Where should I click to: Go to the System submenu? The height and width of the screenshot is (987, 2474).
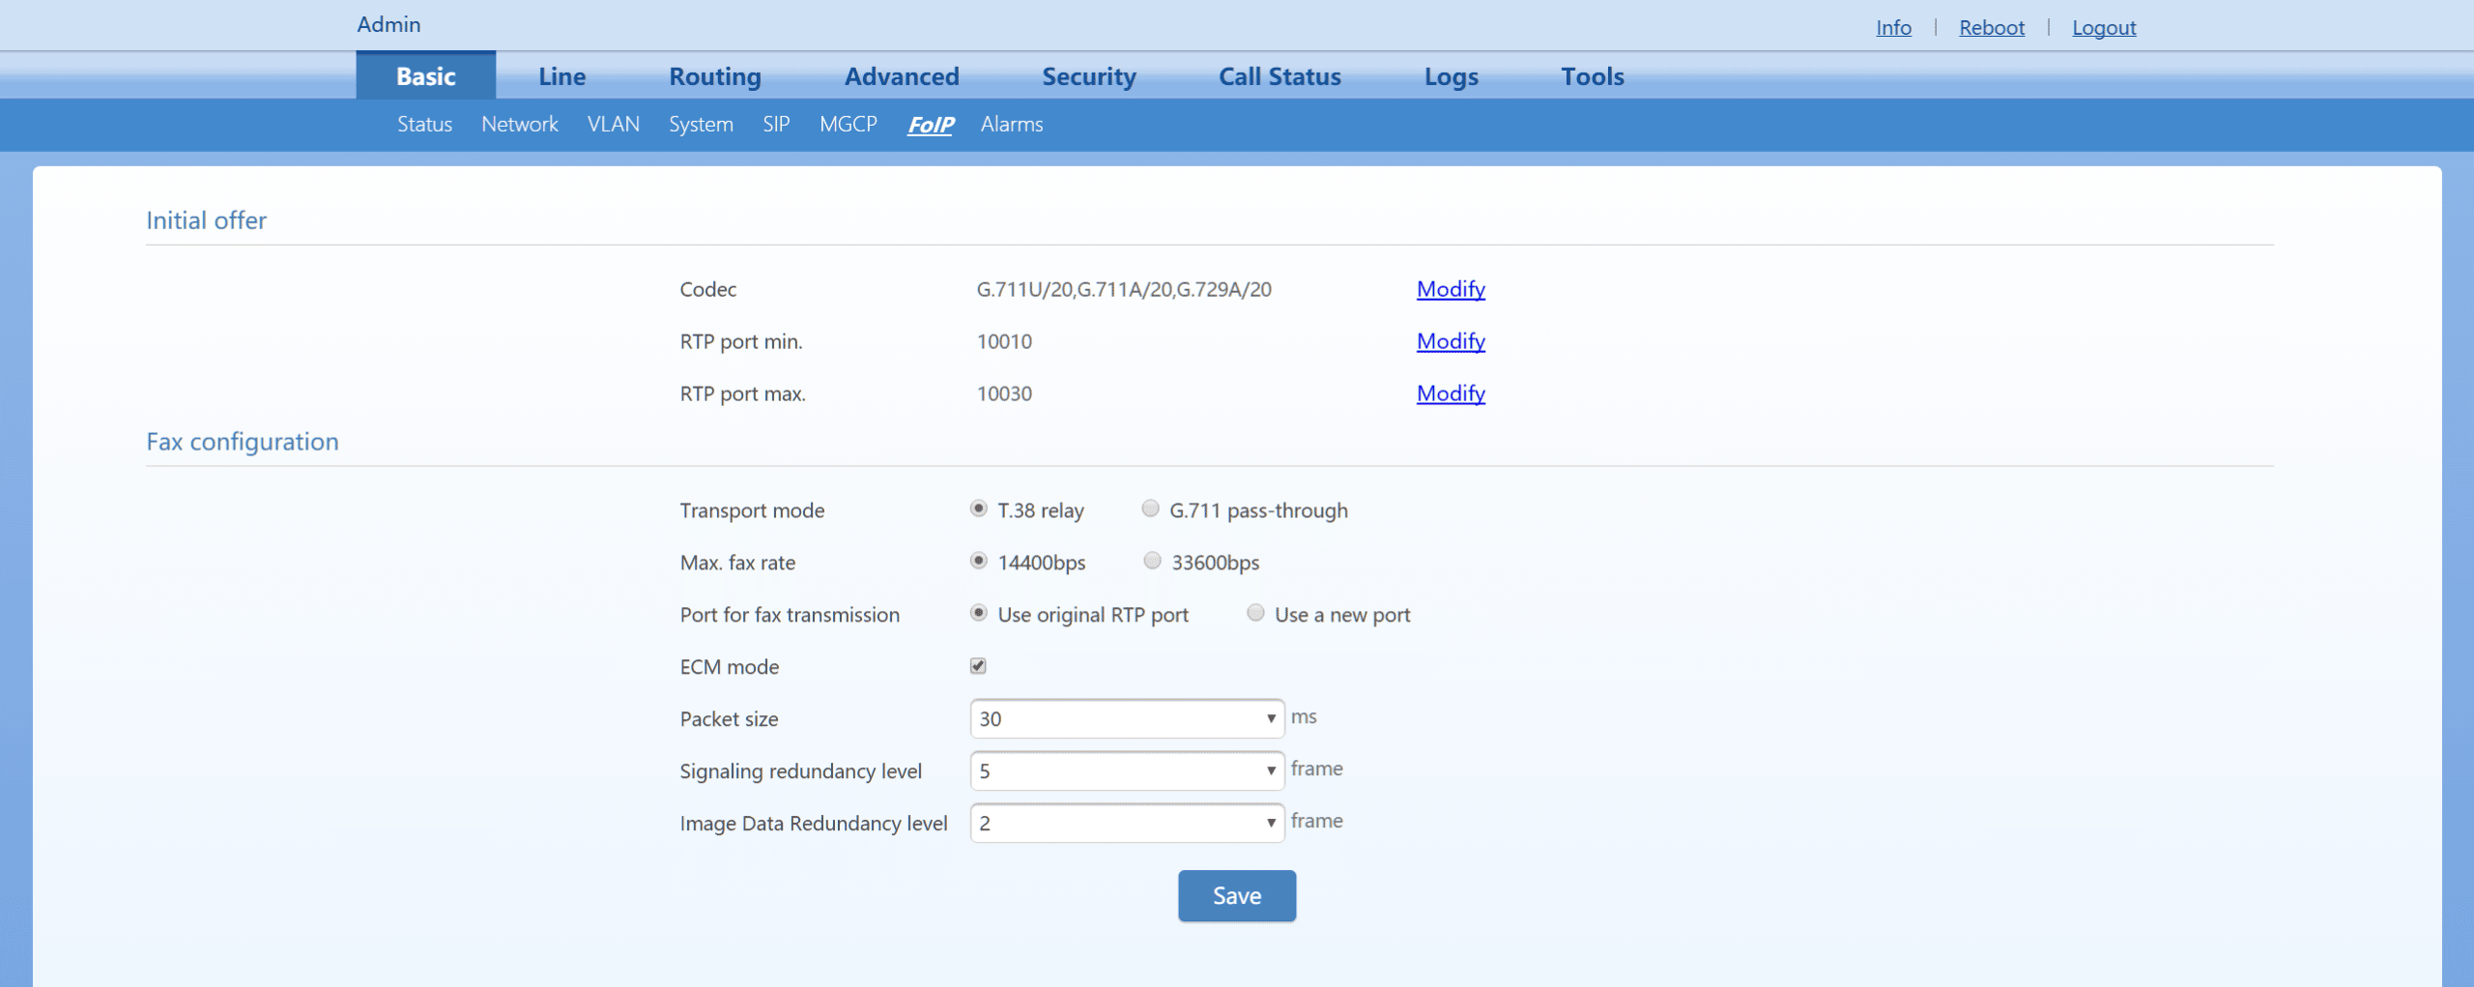coord(702,124)
